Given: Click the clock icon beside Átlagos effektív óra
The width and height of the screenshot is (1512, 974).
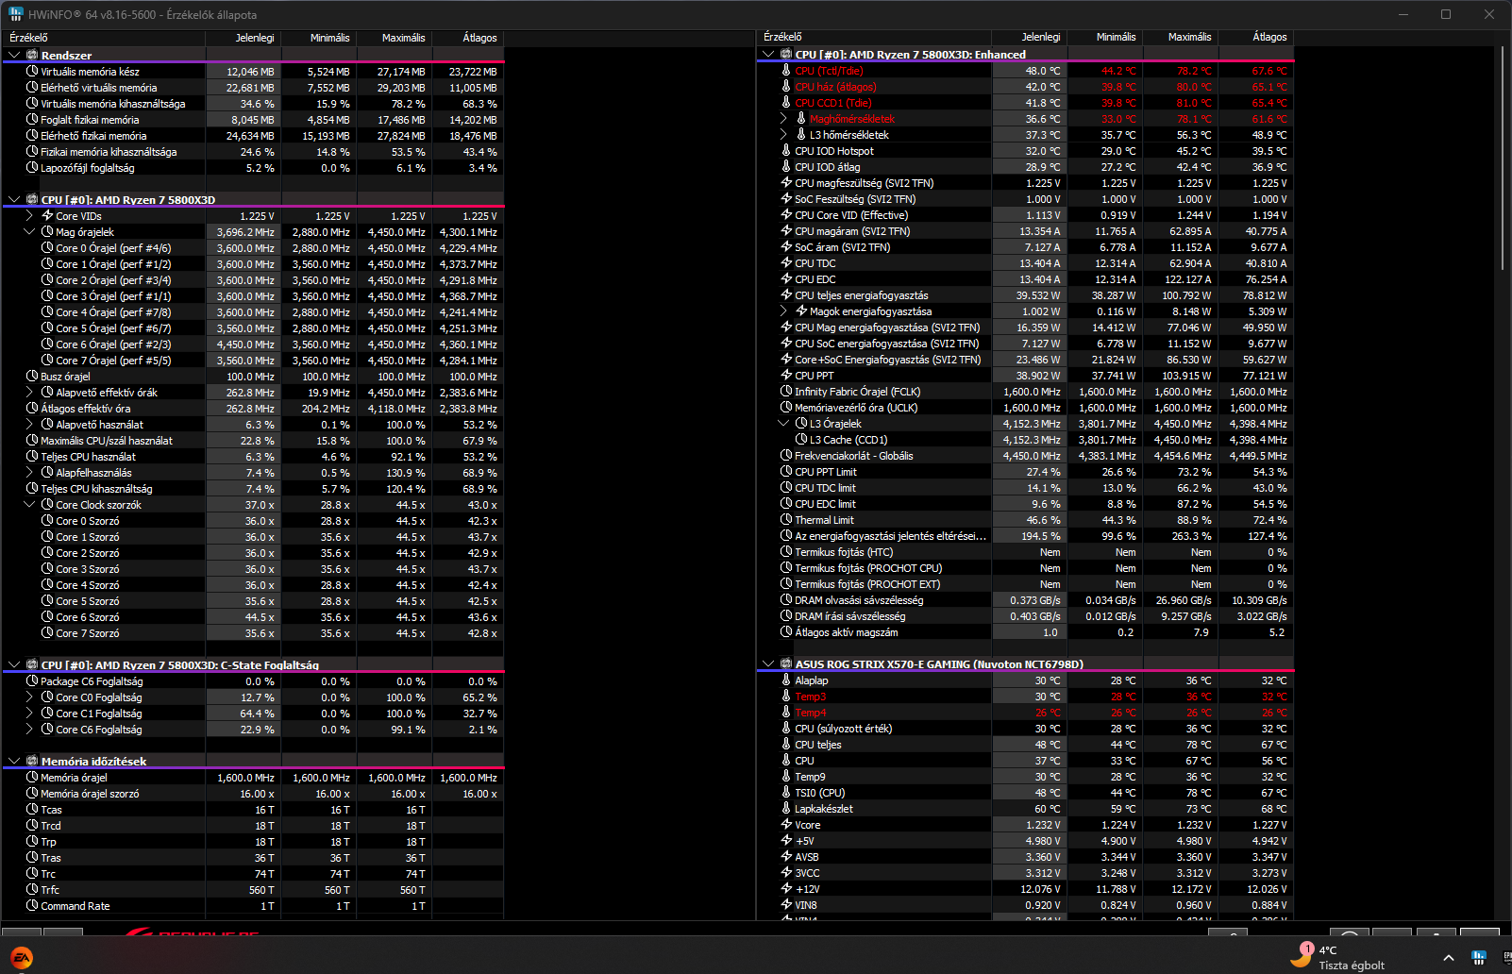Looking at the screenshot, I should coord(32,409).
